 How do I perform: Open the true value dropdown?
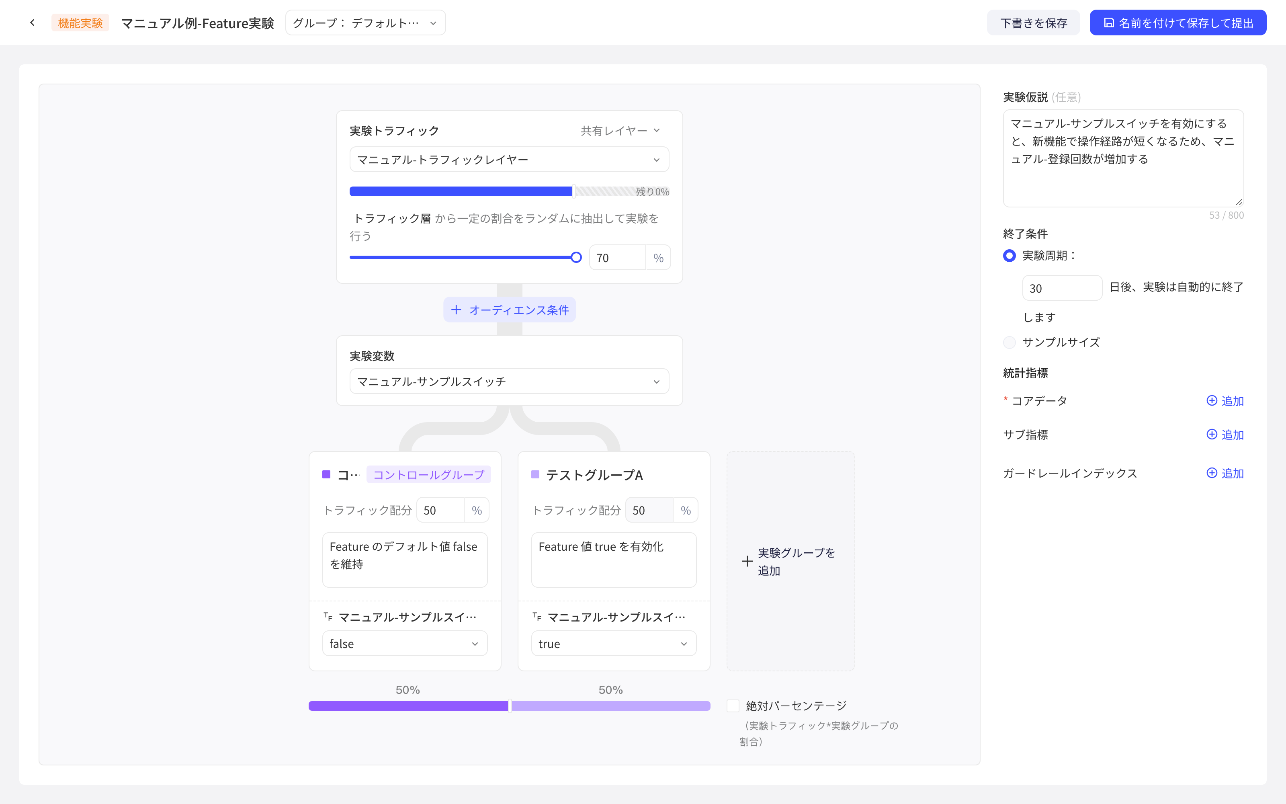click(x=613, y=644)
